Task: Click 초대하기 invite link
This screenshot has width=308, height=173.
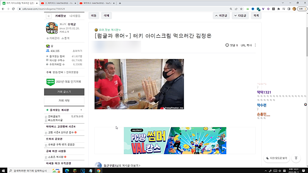Action: click(x=77, y=51)
